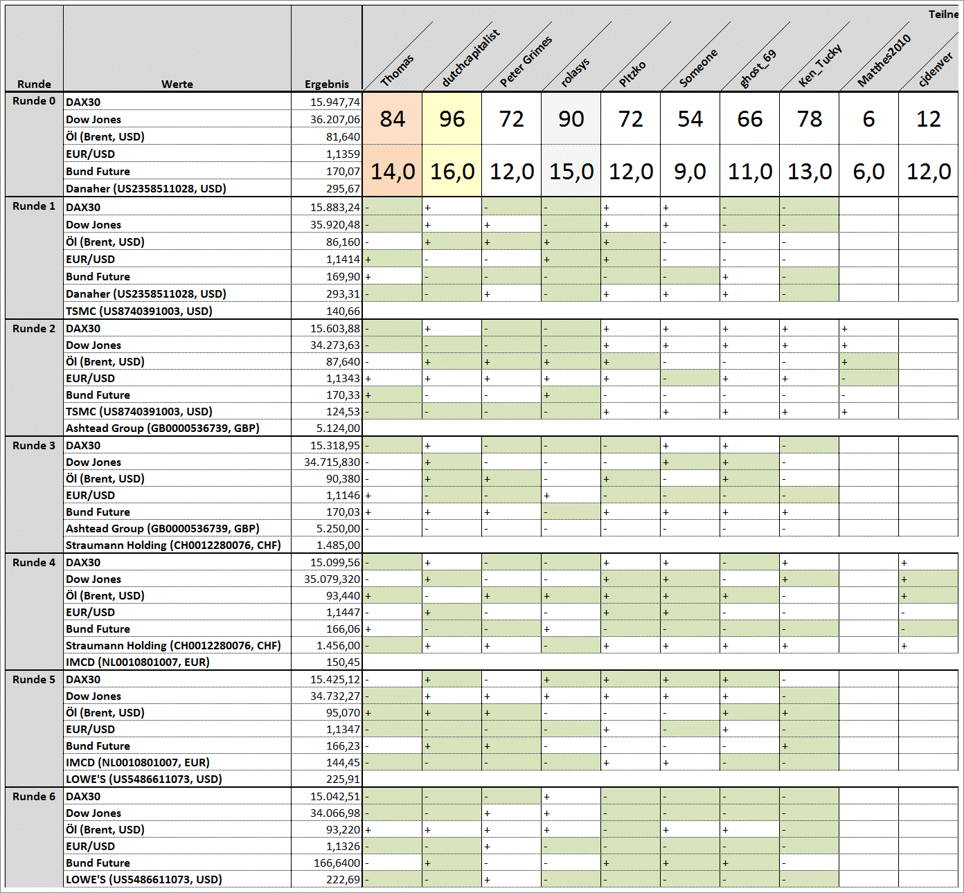The image size is (964, 893).
Task: Select Ken_Tucky's score cell 78
Action: tap(809, 118)
